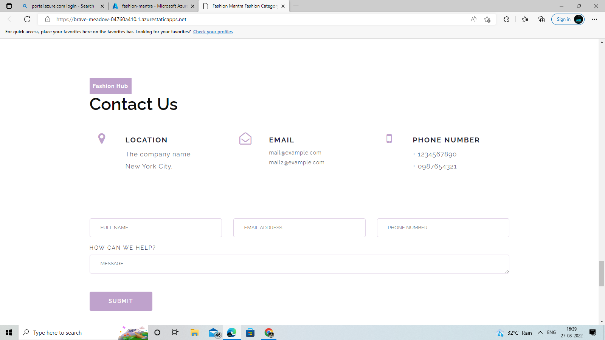Launch Google Chrome from the taskbar
The width and height of the screenshot is (605, 340).
269,332
